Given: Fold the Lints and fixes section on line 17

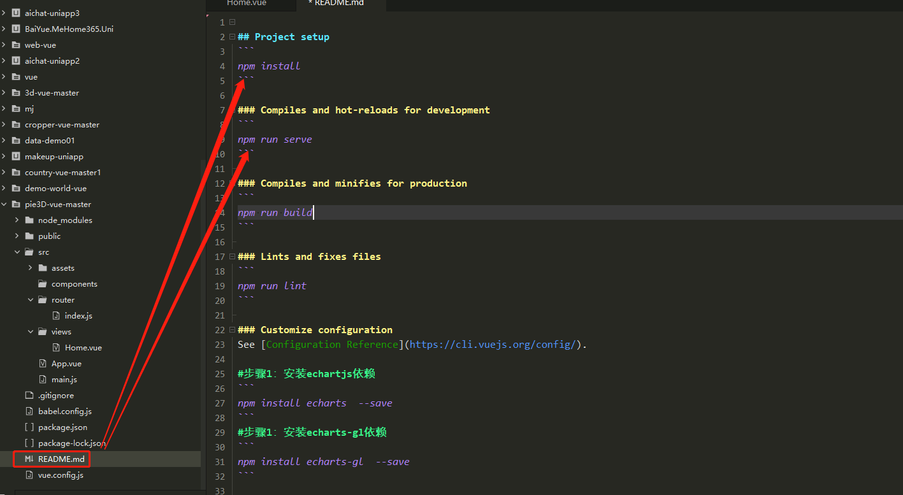Looking at the screenshot, I should [232, 257].
